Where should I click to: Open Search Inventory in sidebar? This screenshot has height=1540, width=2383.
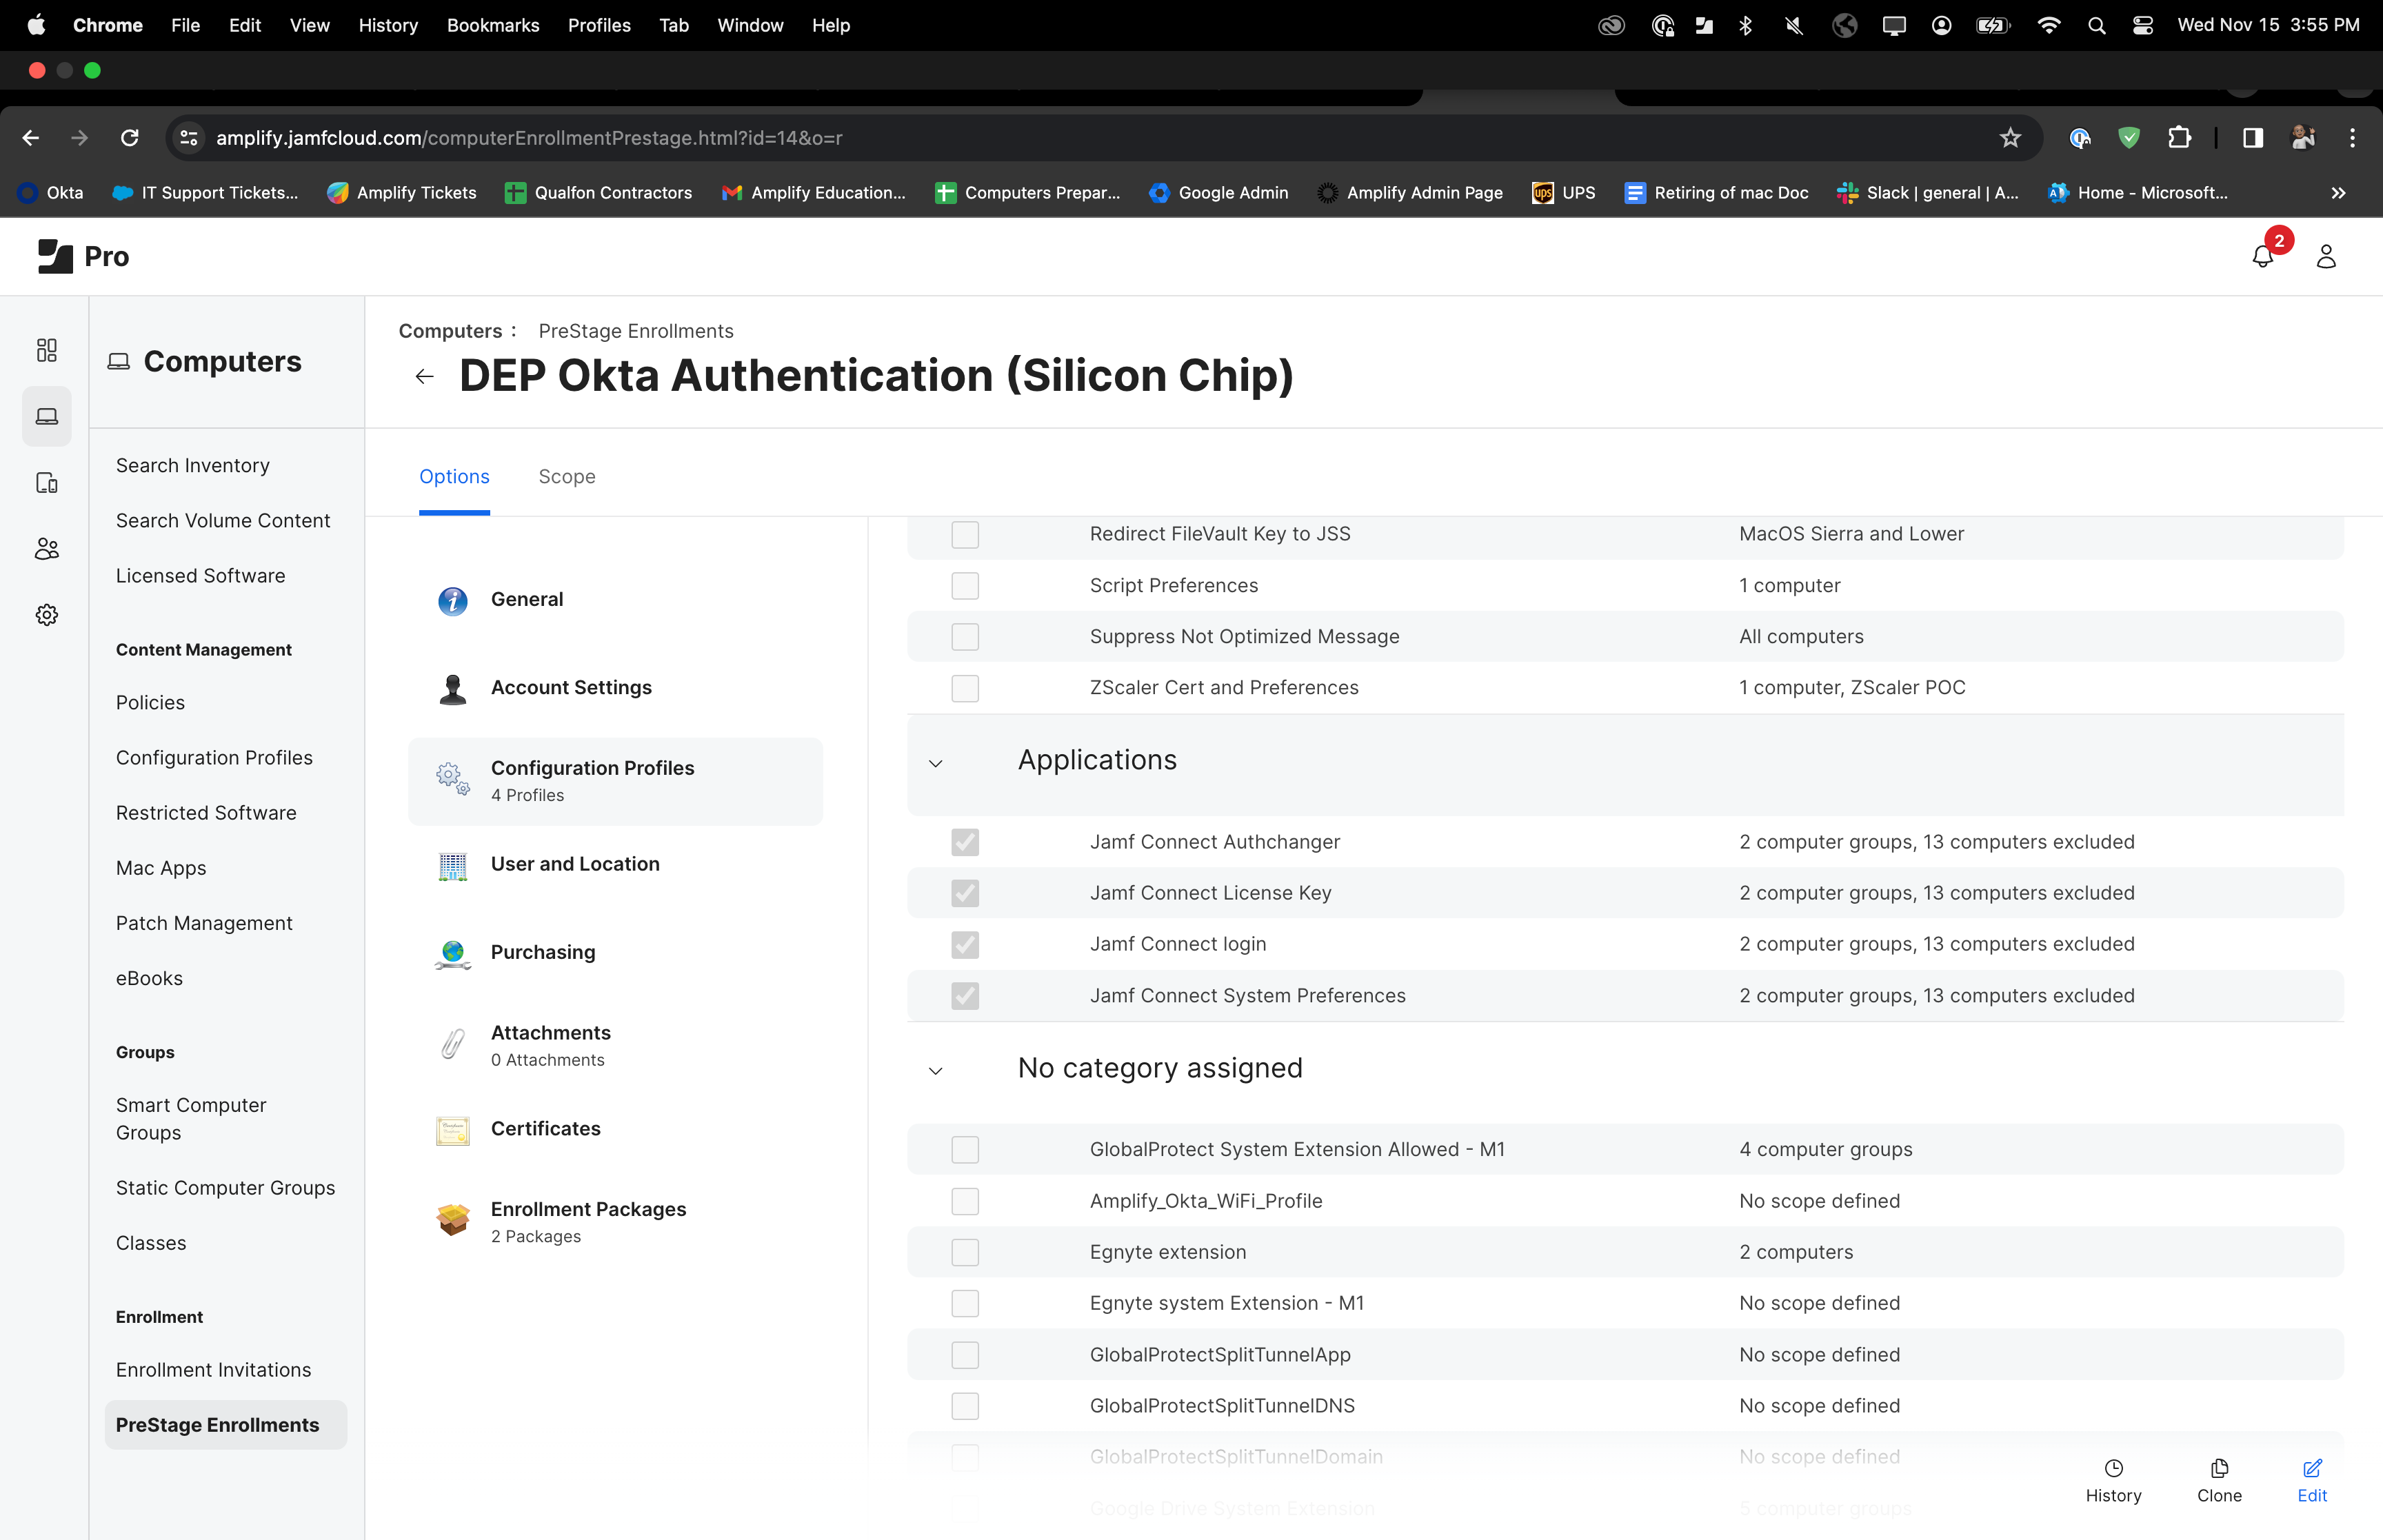(x=192, y=465)
